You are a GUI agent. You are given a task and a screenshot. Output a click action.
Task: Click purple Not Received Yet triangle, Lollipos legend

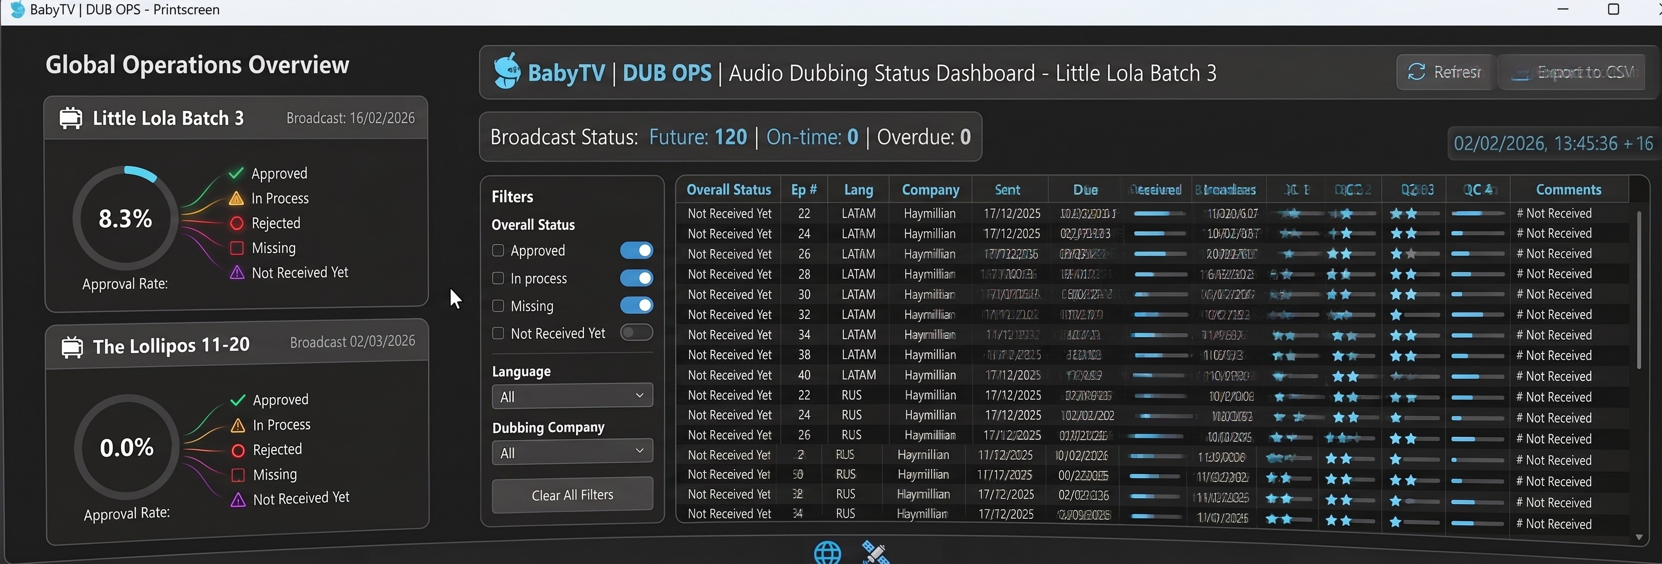coord(238,500)
